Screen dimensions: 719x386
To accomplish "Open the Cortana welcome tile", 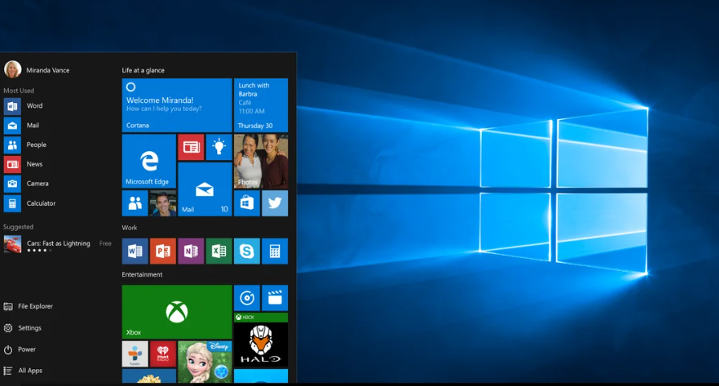I will (177, 105).
